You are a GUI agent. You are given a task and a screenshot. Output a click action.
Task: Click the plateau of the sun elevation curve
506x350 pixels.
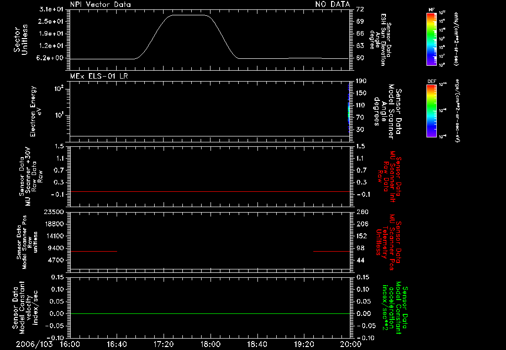[x=188, y=15]
